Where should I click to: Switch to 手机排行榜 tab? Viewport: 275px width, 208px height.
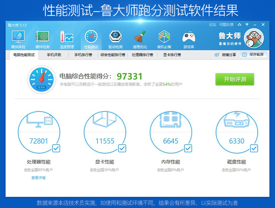[x=83, y=55]
